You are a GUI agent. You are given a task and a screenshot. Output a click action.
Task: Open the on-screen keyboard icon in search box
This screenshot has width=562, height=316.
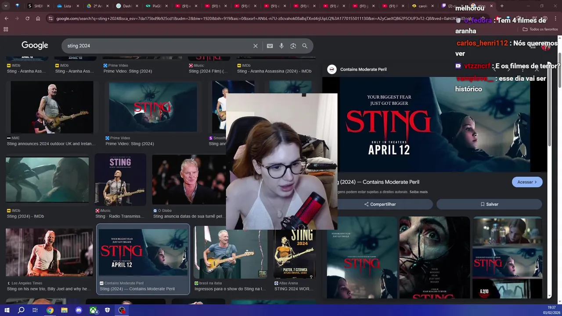pyautogui.click(x=270, y=46)
